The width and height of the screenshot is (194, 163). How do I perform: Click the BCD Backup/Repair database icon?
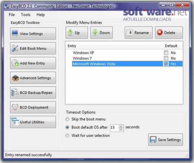click(x=15, y=93)
